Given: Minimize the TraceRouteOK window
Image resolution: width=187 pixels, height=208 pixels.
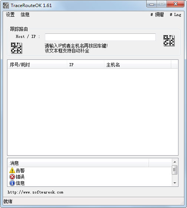Looking at the screenshot, I should click(x=152, y=4).
